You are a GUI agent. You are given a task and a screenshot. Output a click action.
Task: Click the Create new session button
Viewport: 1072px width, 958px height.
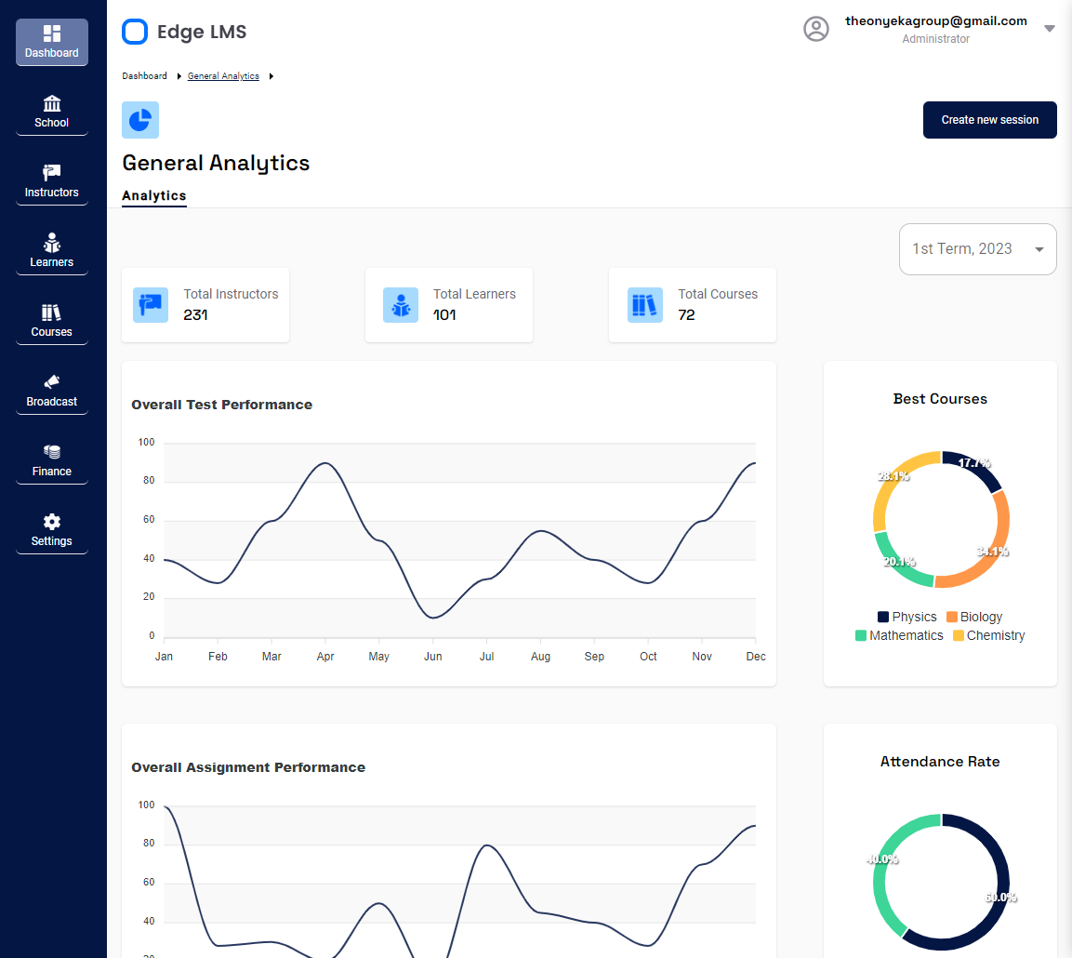[x=990, y=120]
